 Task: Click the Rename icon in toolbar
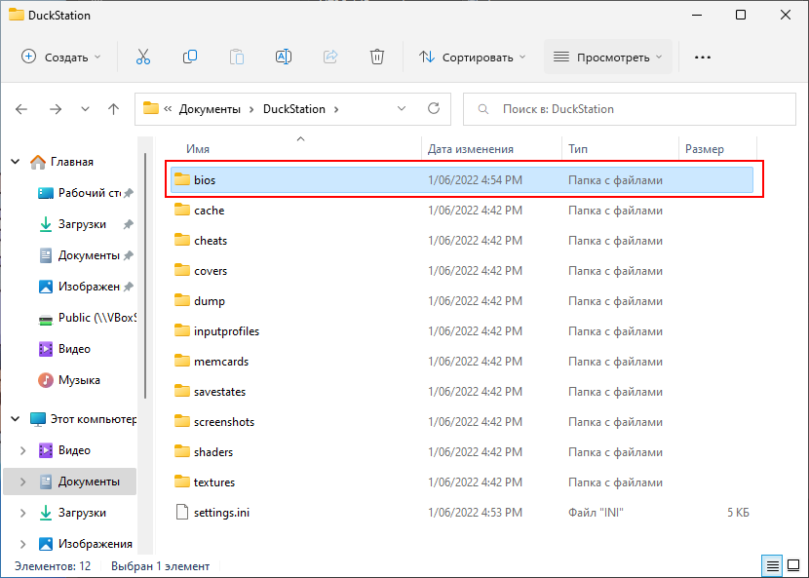(x=284, y=57)
